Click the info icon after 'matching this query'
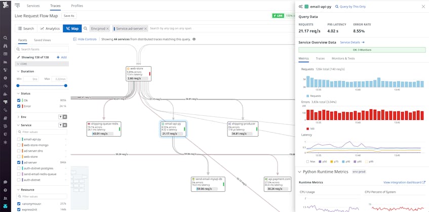The width and height of the screenshot is (429, 212). [194, 39]
